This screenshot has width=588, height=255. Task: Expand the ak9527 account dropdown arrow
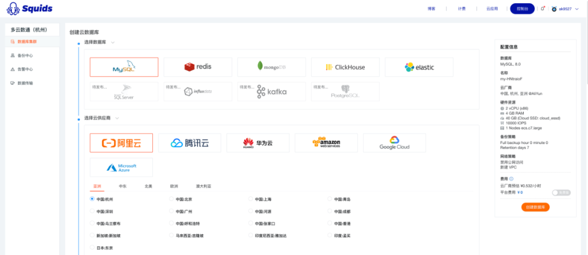577,9
